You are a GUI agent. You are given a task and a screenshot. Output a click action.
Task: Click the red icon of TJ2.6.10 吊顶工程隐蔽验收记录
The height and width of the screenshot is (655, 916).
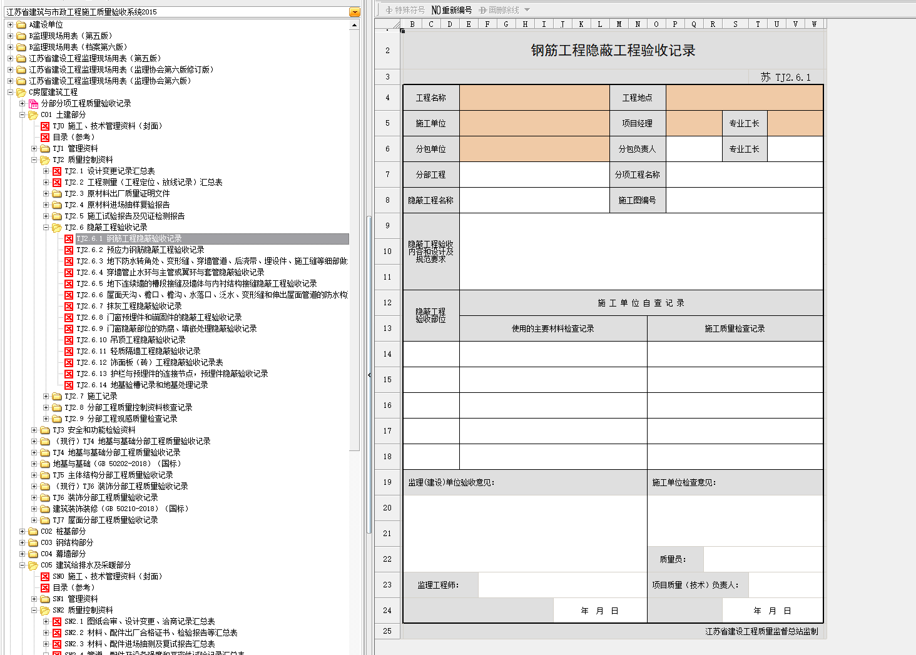[x=69, y=340]
